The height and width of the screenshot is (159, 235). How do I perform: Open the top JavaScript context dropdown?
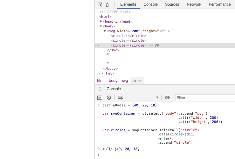tap(138, 98)
